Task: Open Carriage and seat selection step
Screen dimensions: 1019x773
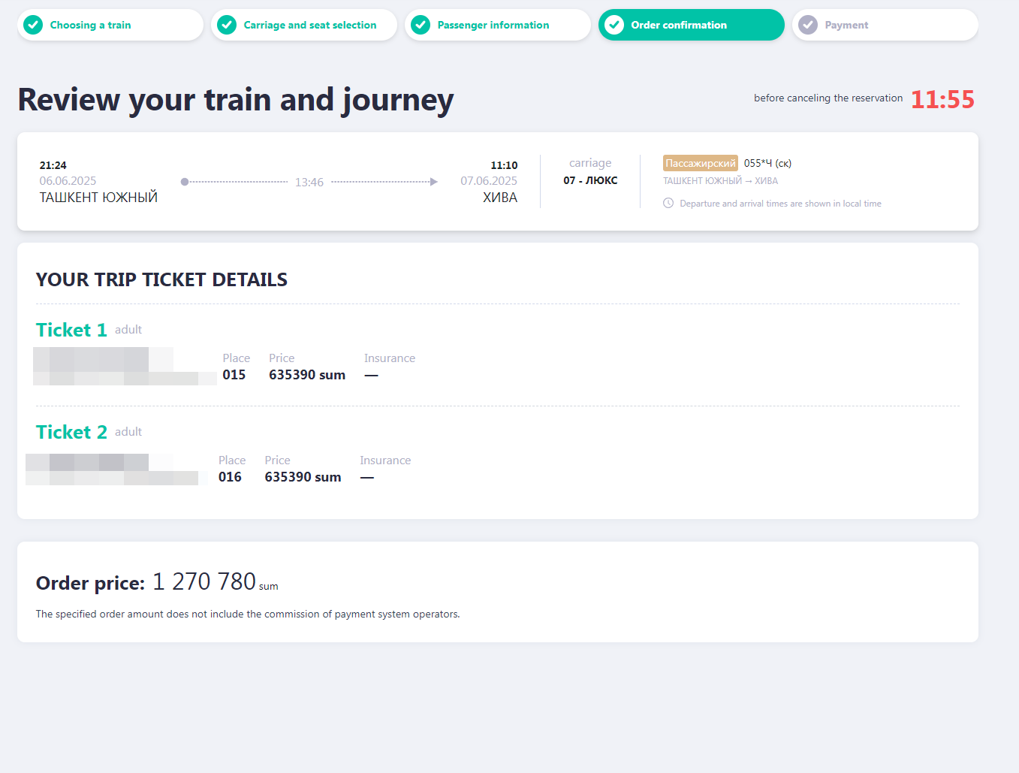Action: (309, 25)
